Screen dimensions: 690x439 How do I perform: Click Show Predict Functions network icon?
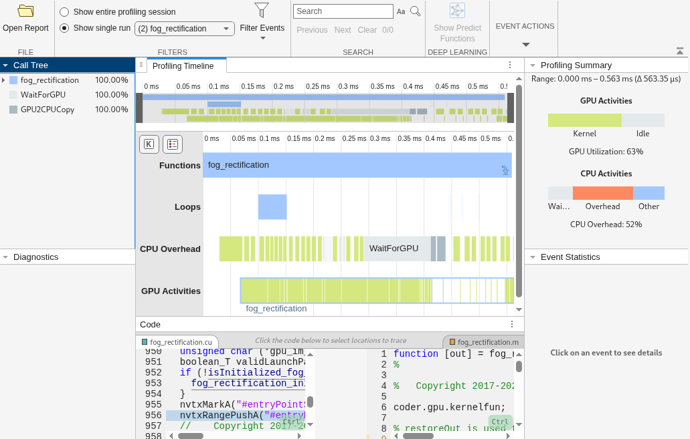point(457,11)
